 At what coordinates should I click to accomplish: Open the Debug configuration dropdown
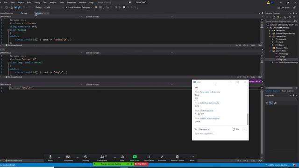[x=40, y=7]
